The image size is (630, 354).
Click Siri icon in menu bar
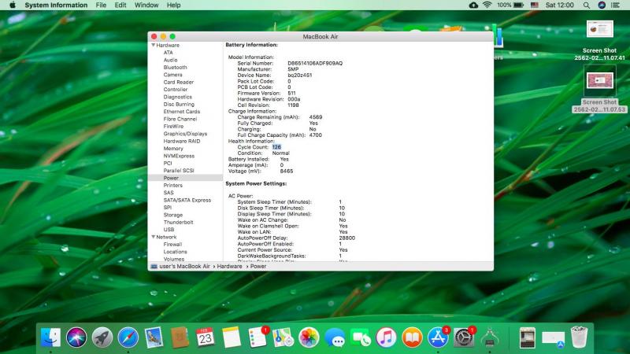[x=602, y=6]
